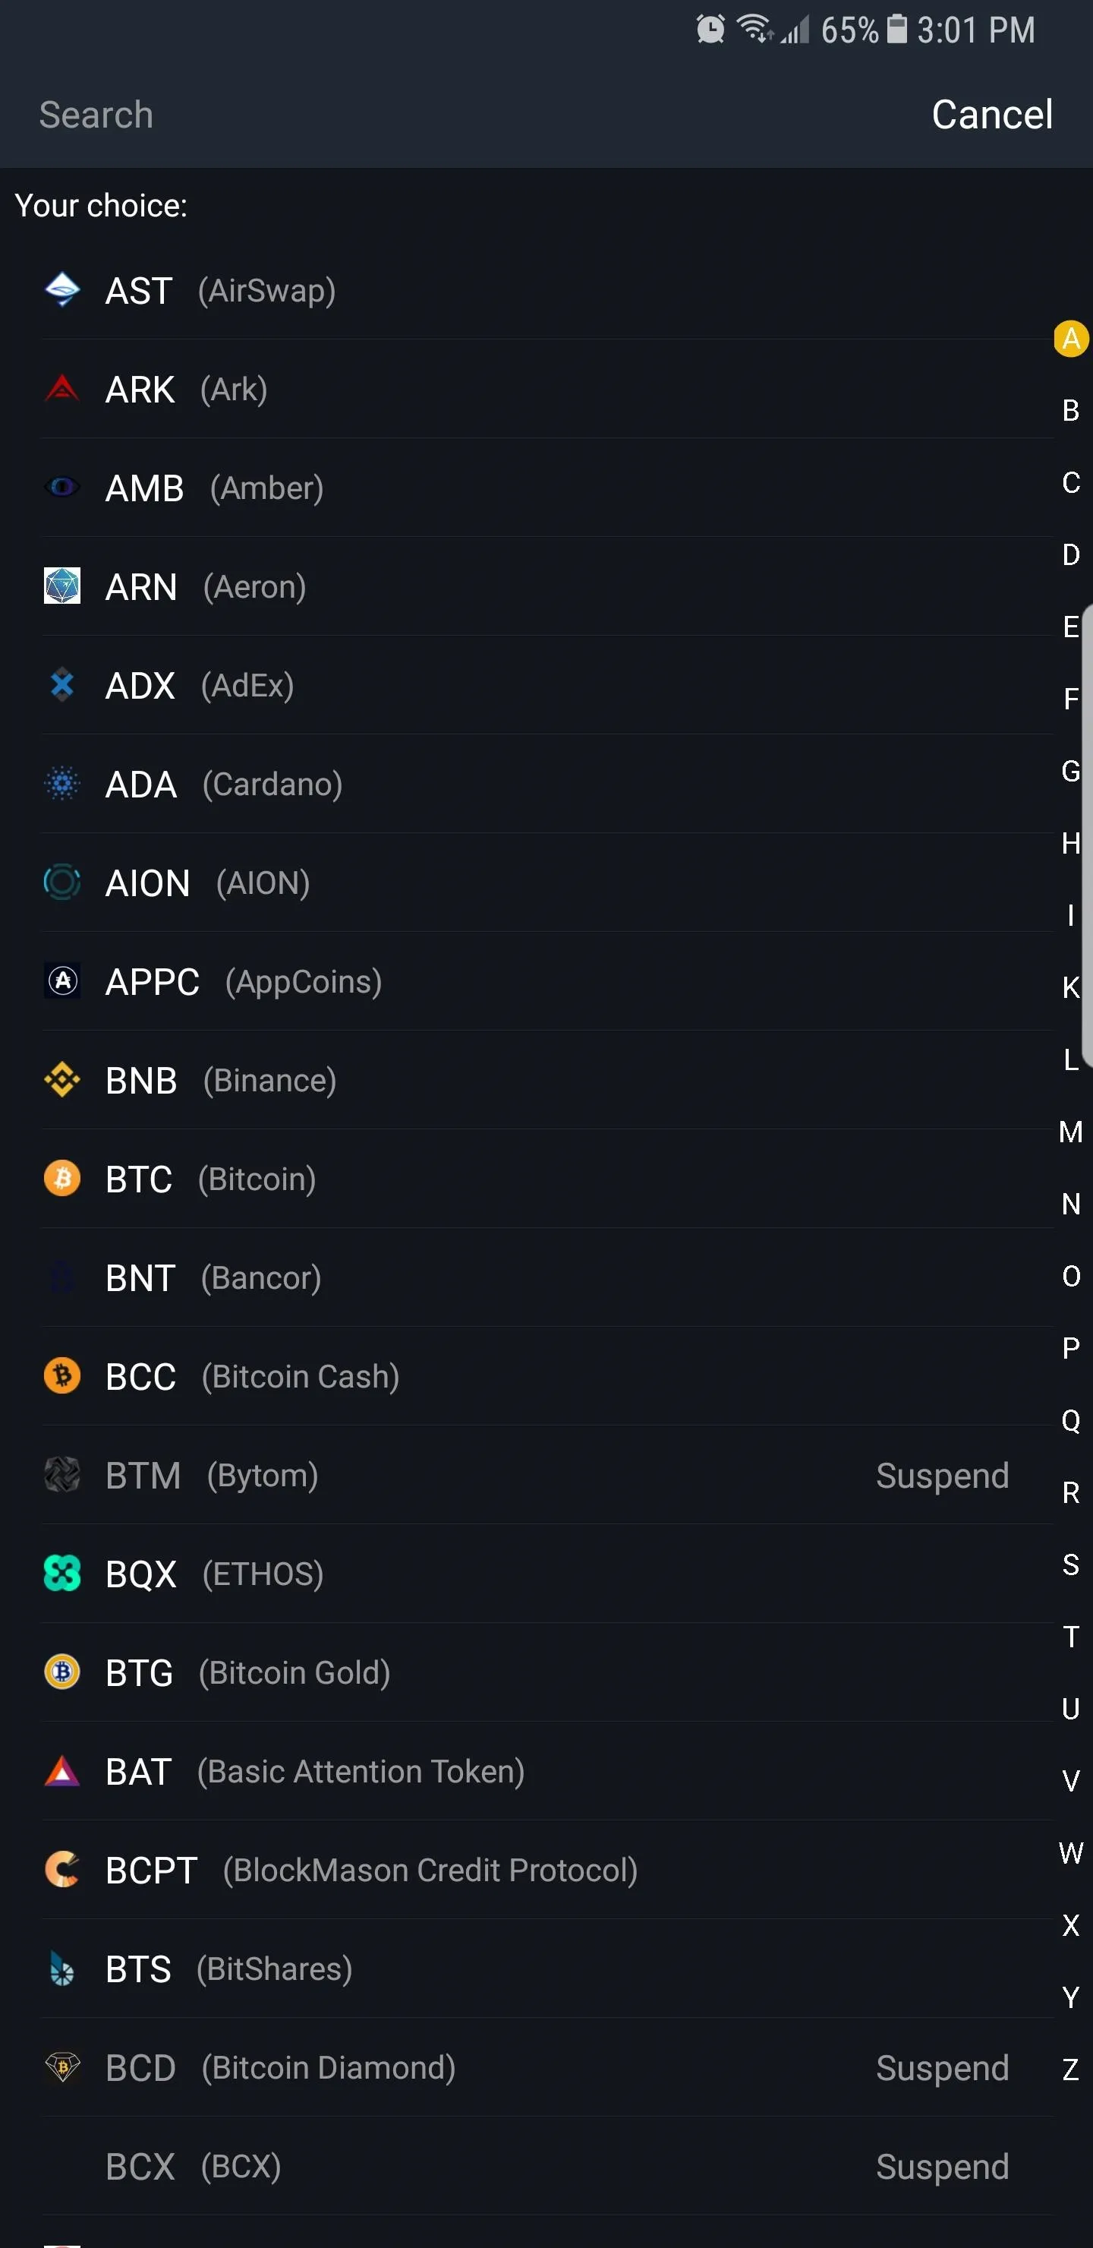Tap the alarm icon in status bar

tap(710, 29)
